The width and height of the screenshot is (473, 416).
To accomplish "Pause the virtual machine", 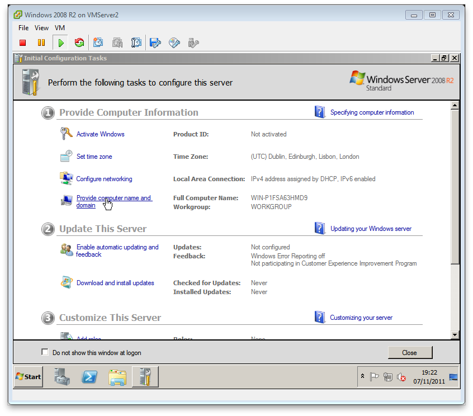I will [x=41, y=42].
